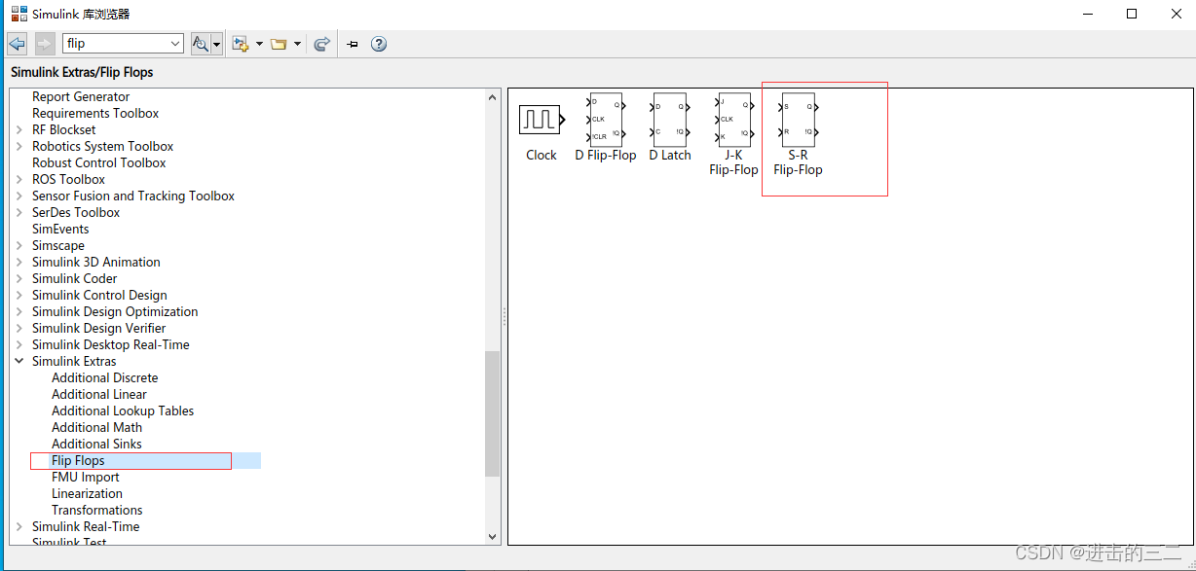Image resolution: width=1196 pixels, height=571 pixels.
Task: Click the tree scrollbar up arrow
Action: tap(492, 97)
